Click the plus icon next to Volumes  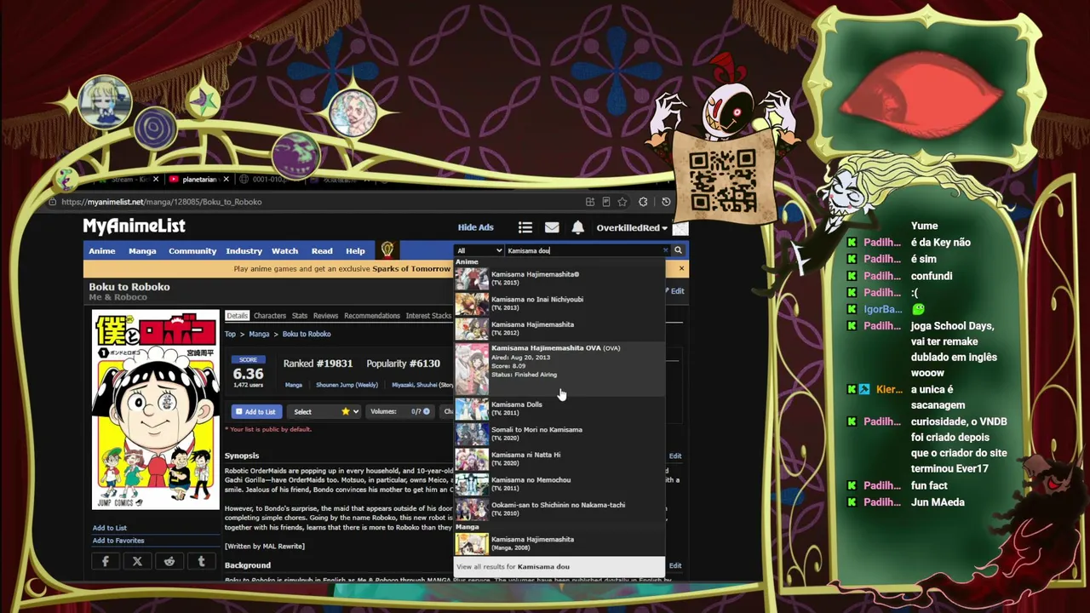(427, 412)
